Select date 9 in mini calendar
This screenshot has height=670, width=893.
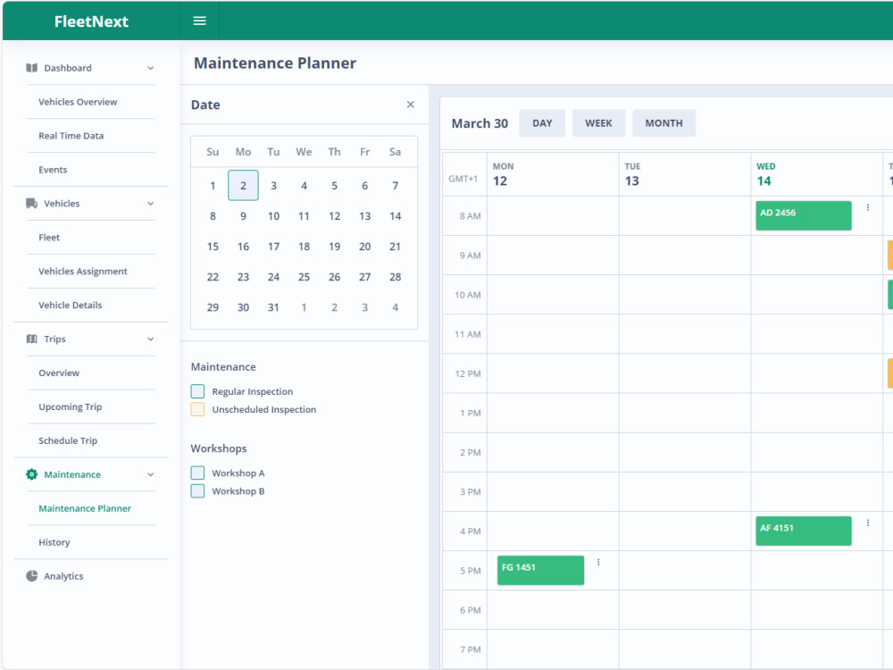pos(243,216)
